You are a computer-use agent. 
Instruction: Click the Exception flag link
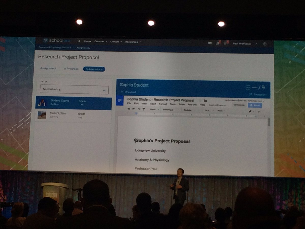click(x=257, y=95)
